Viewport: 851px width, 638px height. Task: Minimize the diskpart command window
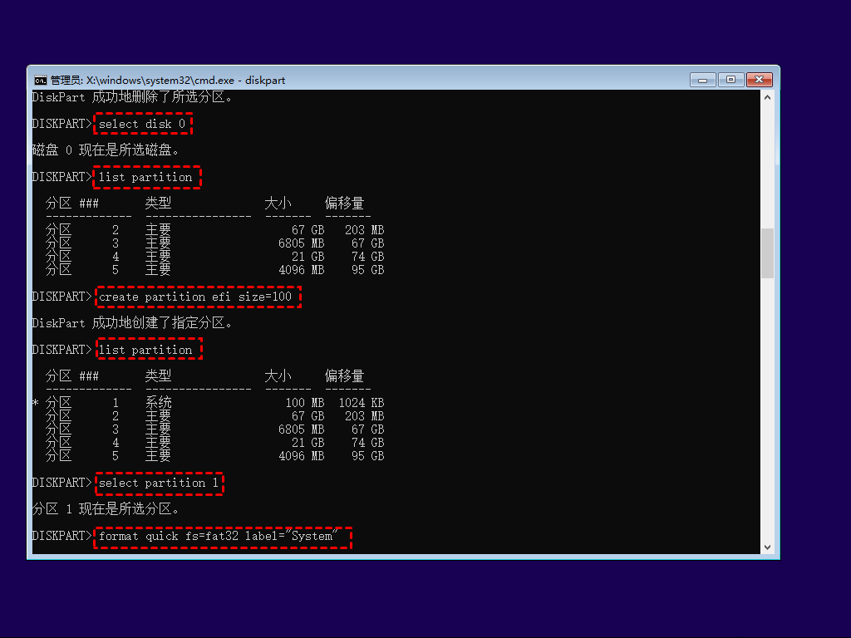(x=703, y=80)
